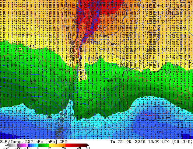Click the -28 value under the color scale

[6, 148]
